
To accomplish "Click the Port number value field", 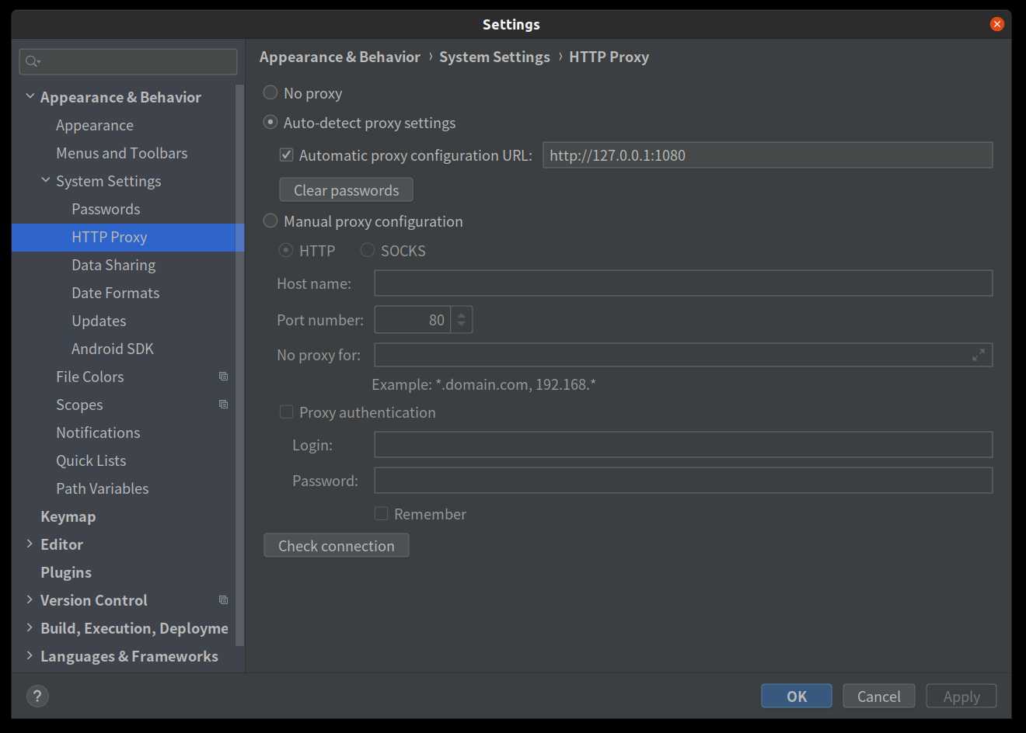I will click(x=413, y=319).
